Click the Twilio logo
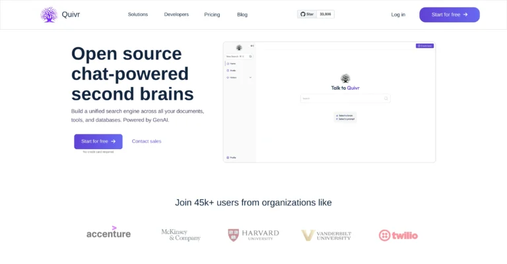The image size is (507, 264). coord(398,235)
